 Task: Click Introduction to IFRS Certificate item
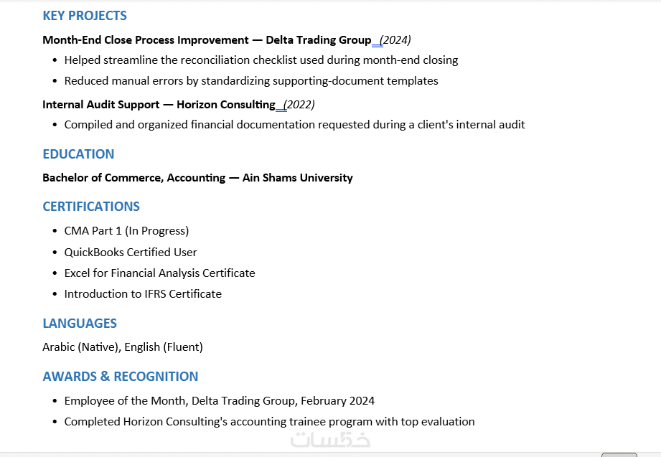coord(143,294)
